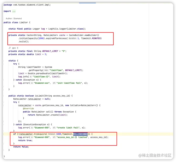
Task: Click the .getProperty method call
Action: click(35, 70)
